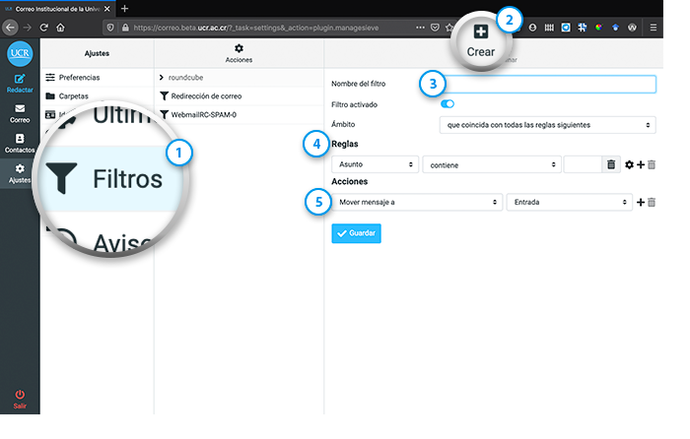Click the Crear plus icon
The width and height of the screenshot is (690, 439).
coord(480,32)
